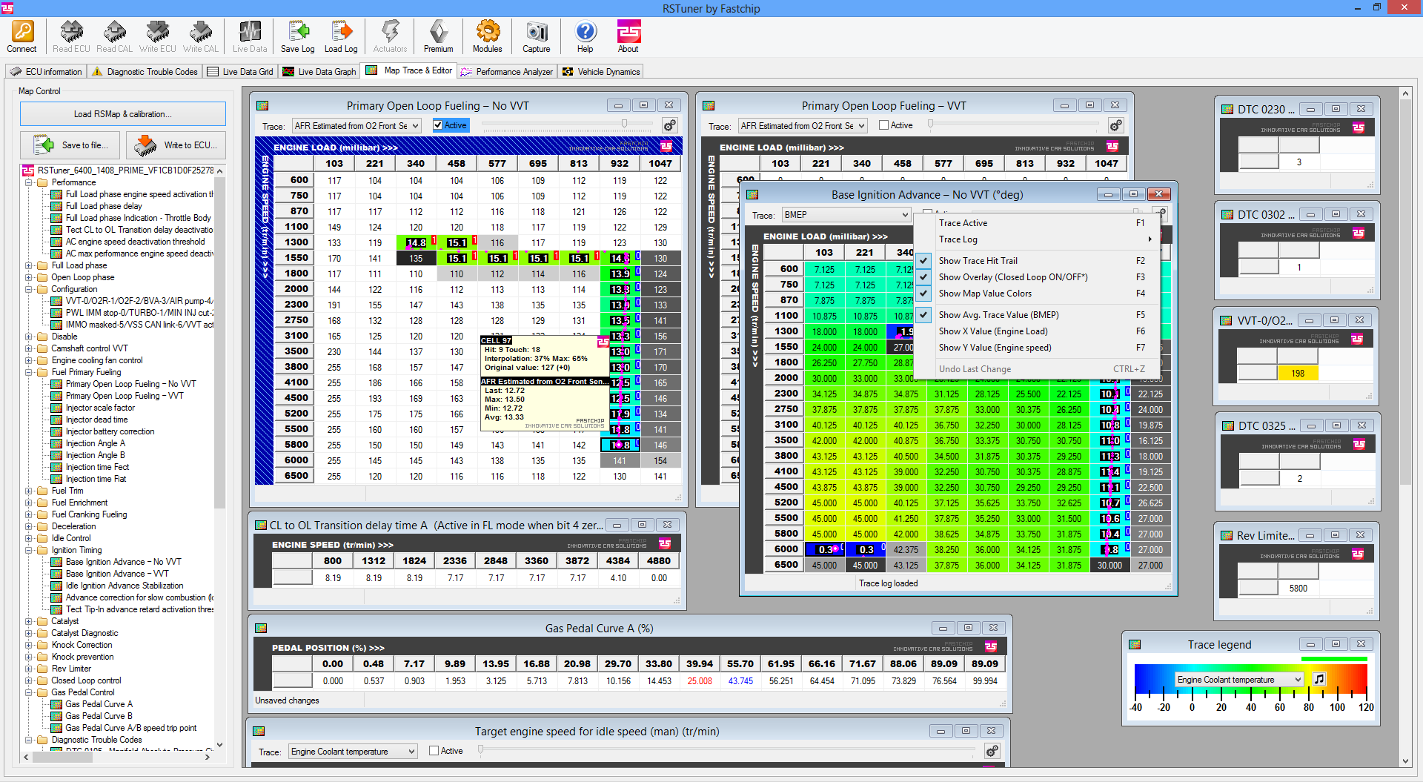Check Active in Target engine speed window
Viewport: 1423px width, 782px height.
click(x=434, y=751)
